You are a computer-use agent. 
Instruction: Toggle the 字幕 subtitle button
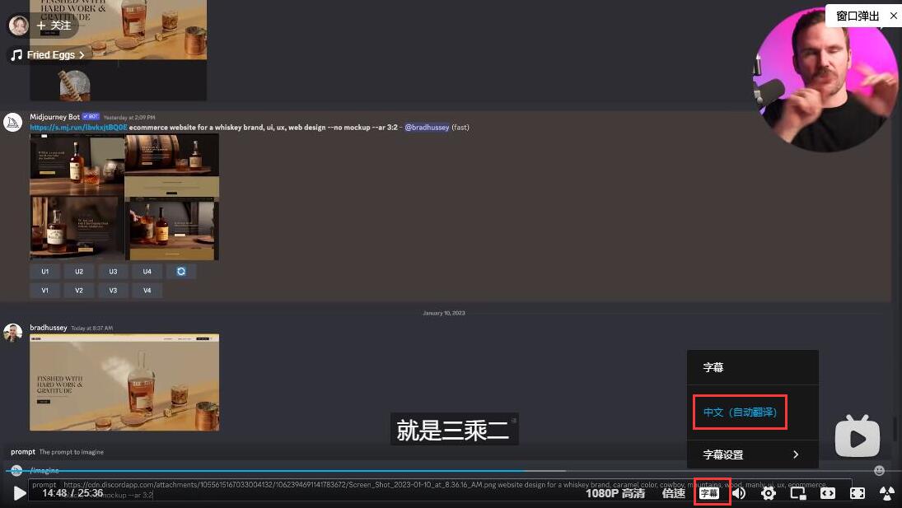click(708, 493)
